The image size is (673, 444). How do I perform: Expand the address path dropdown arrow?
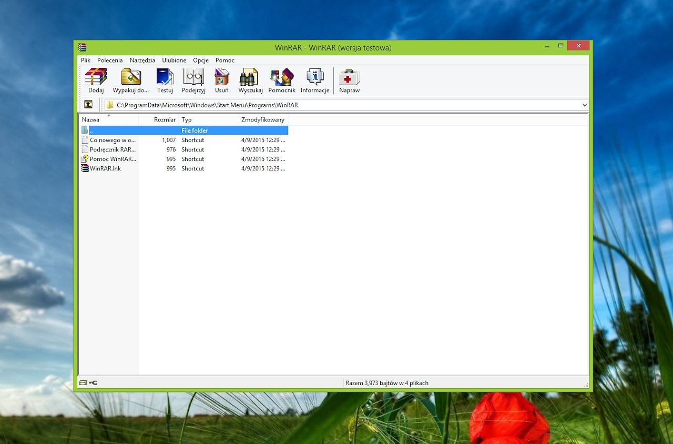pos(585,105)
